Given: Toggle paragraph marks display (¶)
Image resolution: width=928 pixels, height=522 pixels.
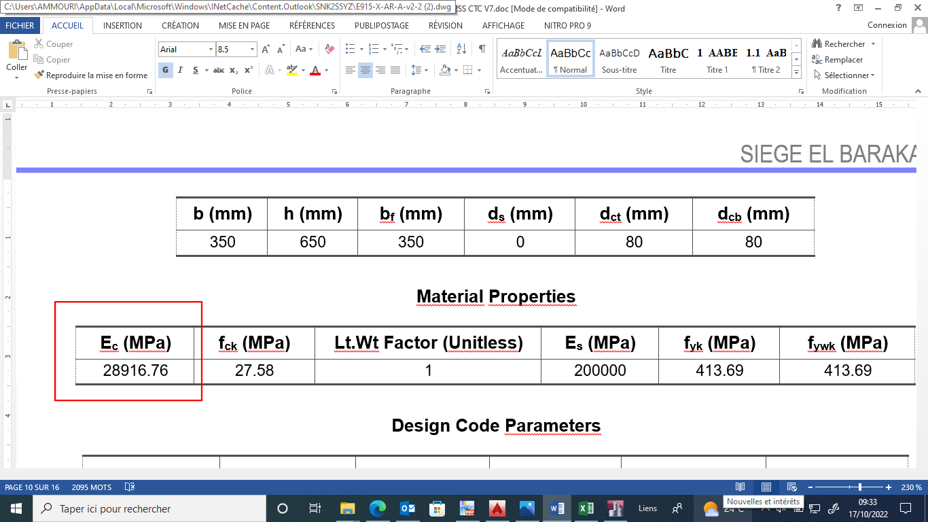Looking at the screenshot, I should (482, 50).
